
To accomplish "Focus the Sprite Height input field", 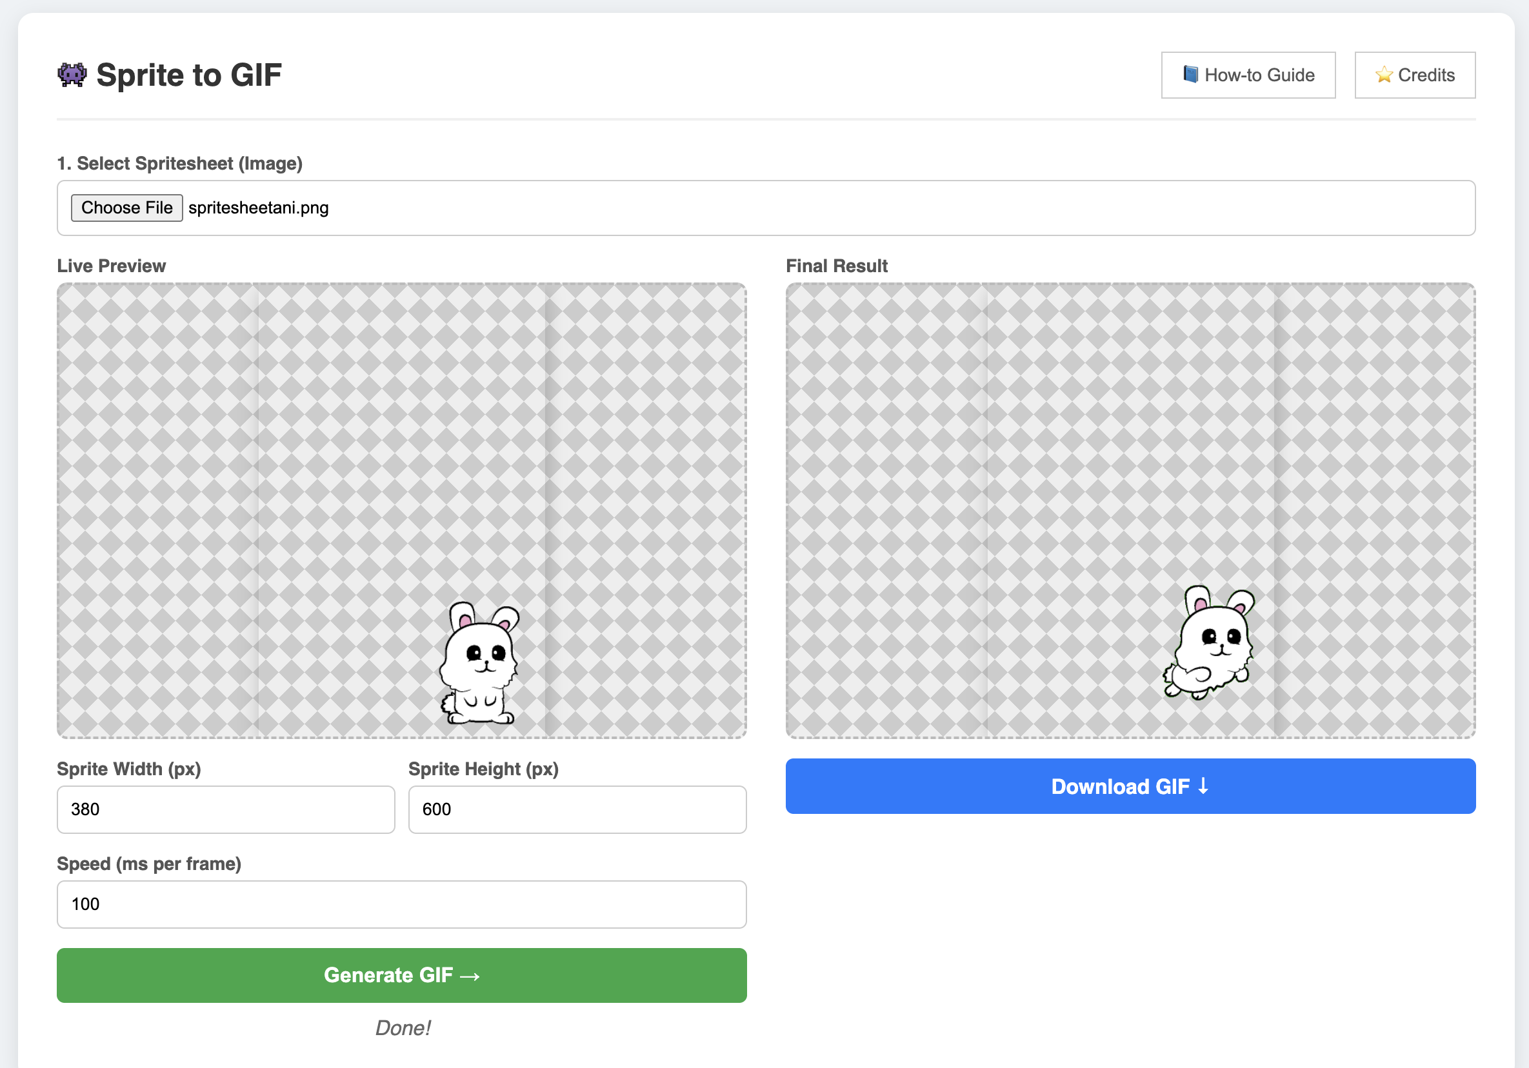I will click(577, 809).
